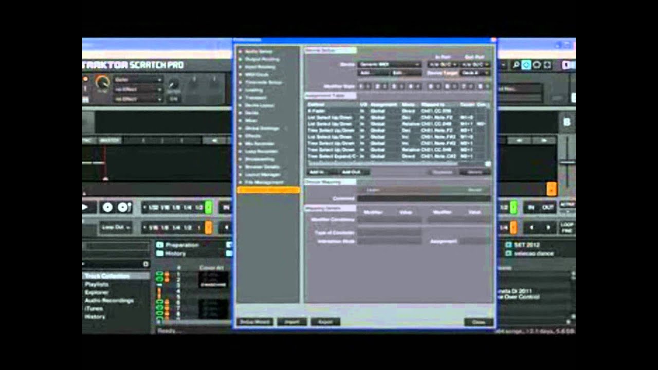Click the Add In button

click(322, 172)
